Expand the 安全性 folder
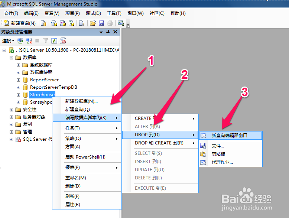Image resolution: width=289 pixels, height=218 pixels. (x=11, y=110)
